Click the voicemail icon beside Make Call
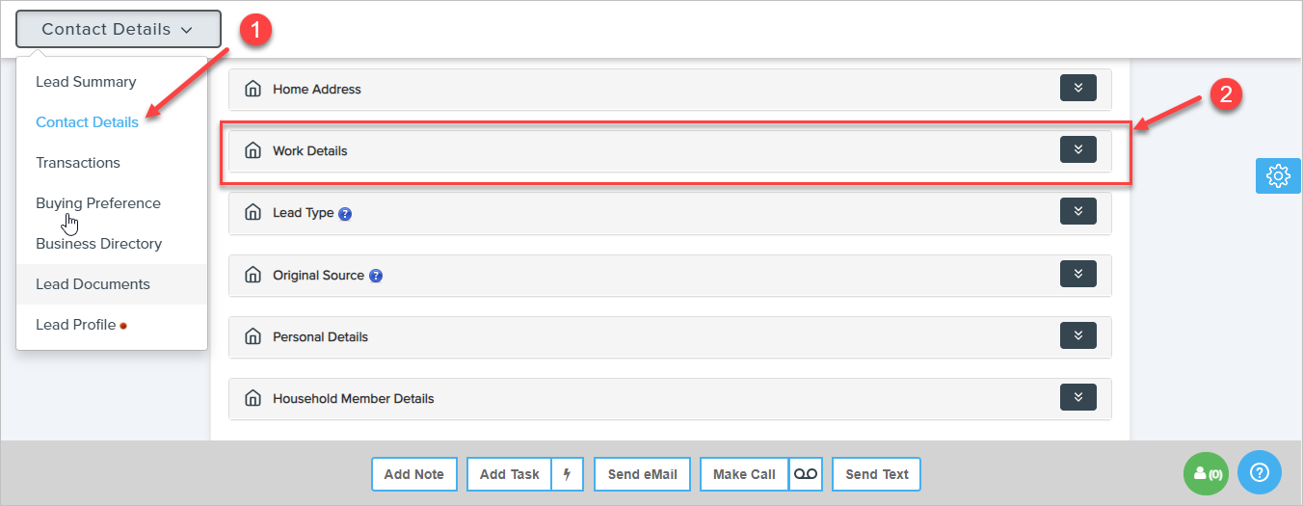 tap(806, 474)
